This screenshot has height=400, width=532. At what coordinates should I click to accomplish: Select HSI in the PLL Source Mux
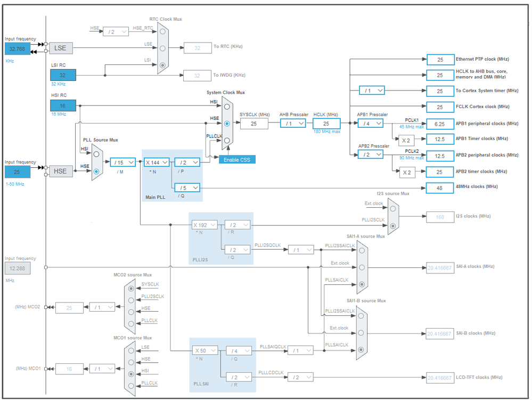96,154
